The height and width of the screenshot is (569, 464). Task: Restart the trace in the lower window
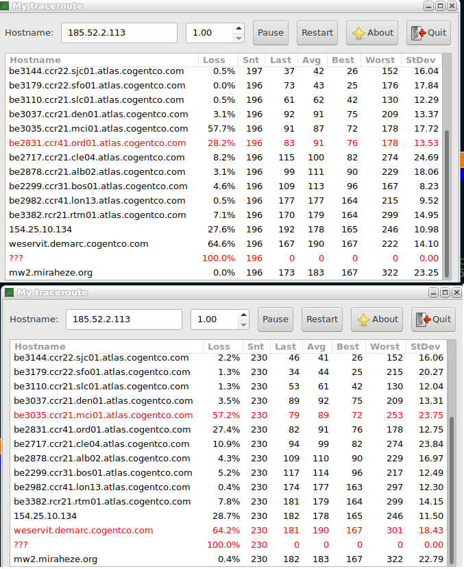point(322,319)
